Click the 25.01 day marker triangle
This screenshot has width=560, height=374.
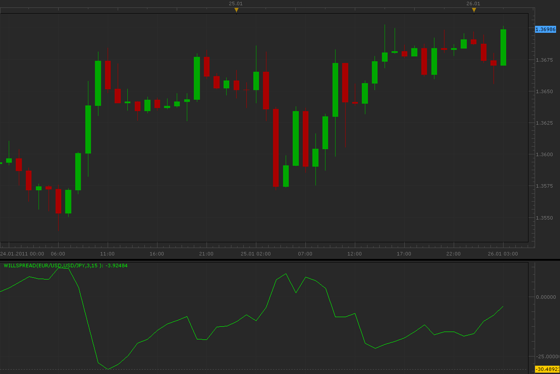point(236,10)
